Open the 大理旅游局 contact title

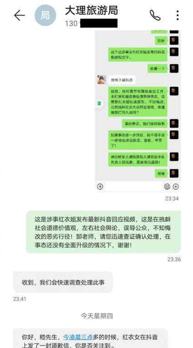click(x=91, y=10)
